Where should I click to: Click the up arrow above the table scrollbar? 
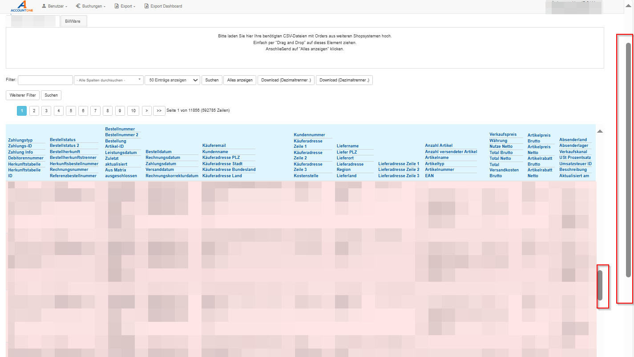pyautogui.click(x=600, y=131)
